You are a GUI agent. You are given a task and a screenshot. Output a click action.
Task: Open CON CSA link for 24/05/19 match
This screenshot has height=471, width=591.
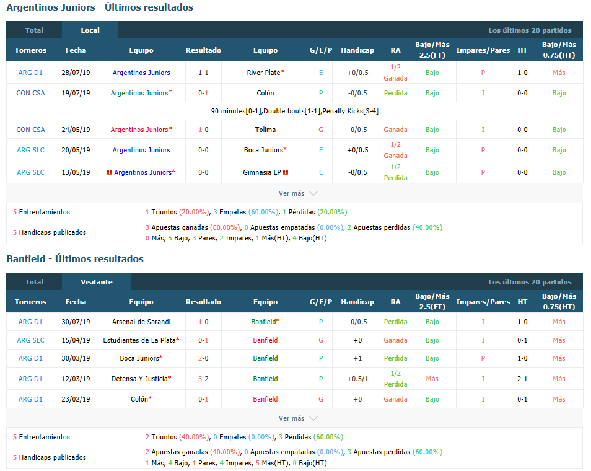click(30, 130)
